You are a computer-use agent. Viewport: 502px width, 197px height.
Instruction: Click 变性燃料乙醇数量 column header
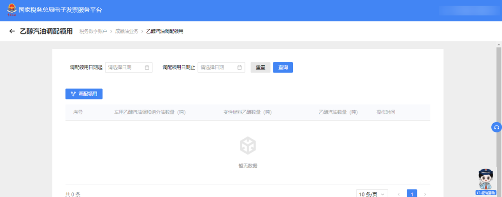point(247,112)
